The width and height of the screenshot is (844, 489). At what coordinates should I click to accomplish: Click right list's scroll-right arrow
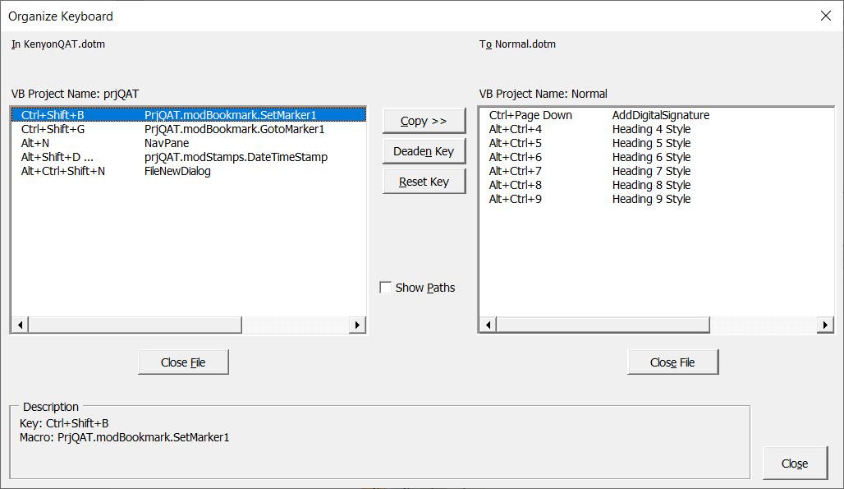pyautogui.click(x=825, y=325)
